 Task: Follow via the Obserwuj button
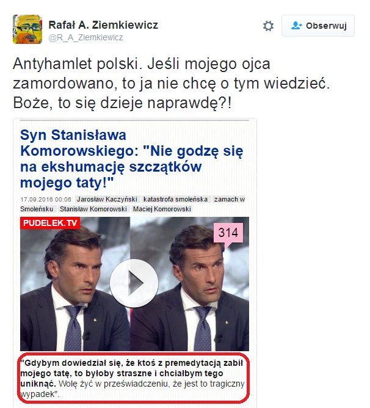[318, 26]
